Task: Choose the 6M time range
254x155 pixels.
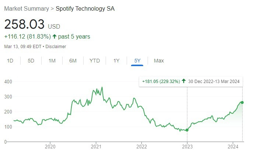Action: tap(73, 61)
